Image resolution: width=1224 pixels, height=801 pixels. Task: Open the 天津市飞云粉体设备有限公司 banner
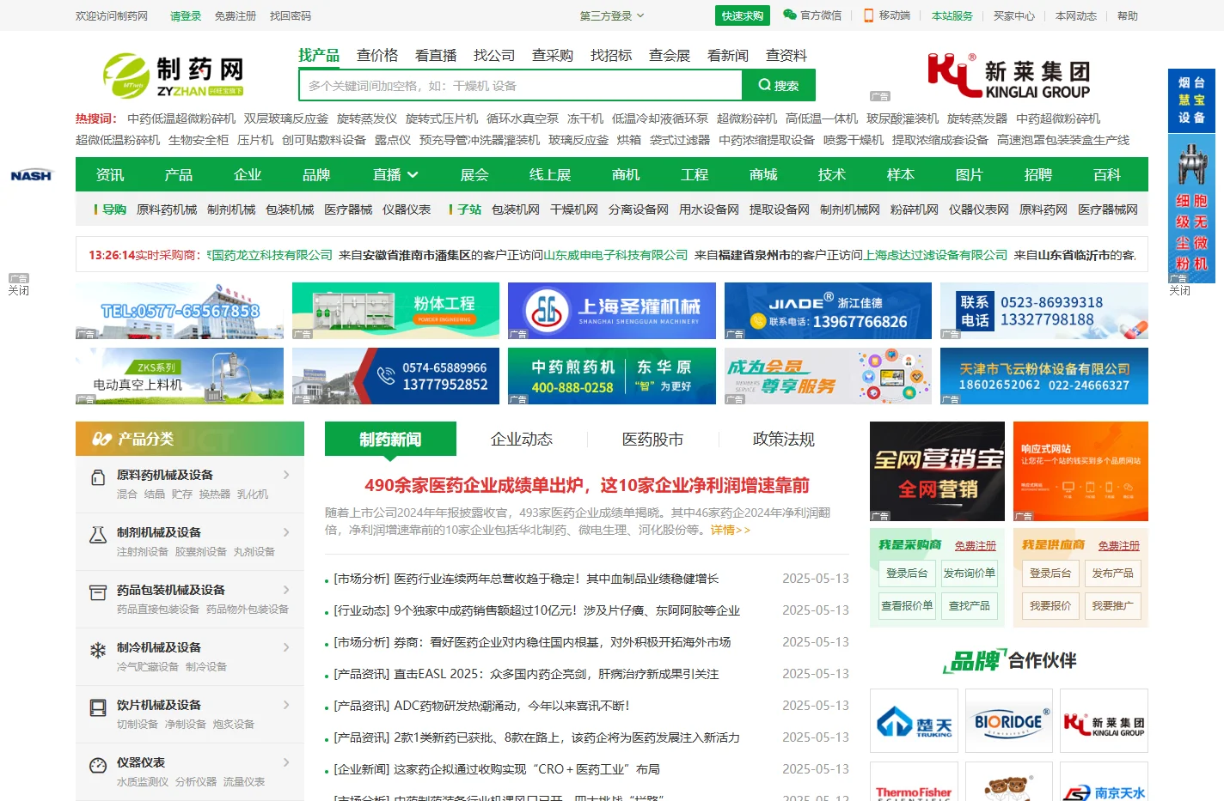pyautogui.click(x=1044, y=376)
